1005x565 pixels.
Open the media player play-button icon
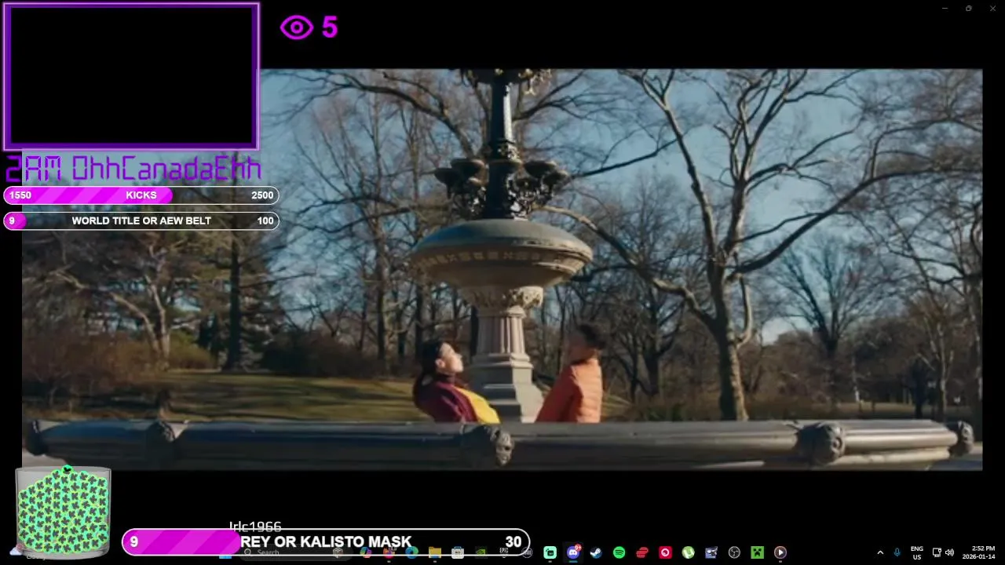point(780,552)
